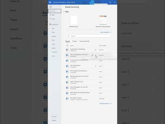
Task: Click the search magnifier icon
Action: [68, 36]
